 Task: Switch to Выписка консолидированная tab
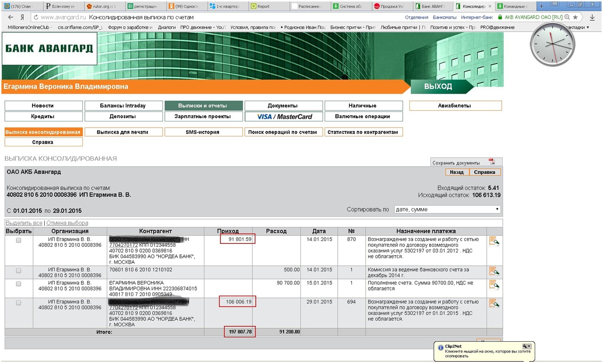click(43, 132)
